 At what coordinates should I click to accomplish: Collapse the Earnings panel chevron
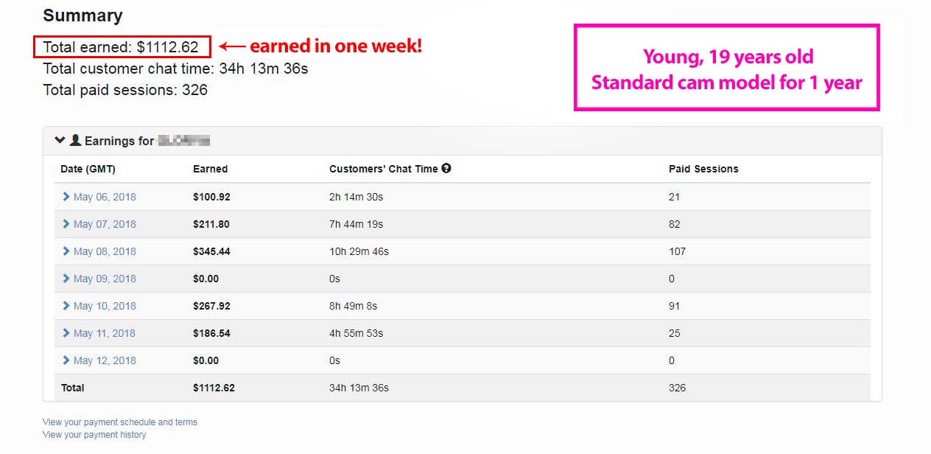pyautogui.click(x=60, y=140)
